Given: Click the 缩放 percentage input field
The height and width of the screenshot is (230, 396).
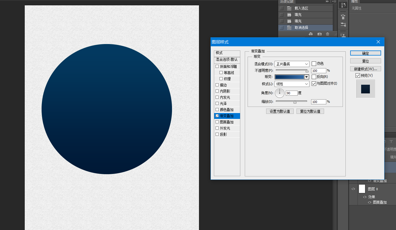Looking at the screenshot, I should [319, 102].
